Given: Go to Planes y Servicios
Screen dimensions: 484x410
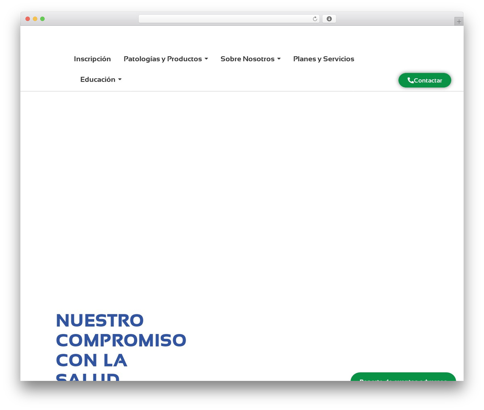Looking at the screenshot, I should point(324,59).
